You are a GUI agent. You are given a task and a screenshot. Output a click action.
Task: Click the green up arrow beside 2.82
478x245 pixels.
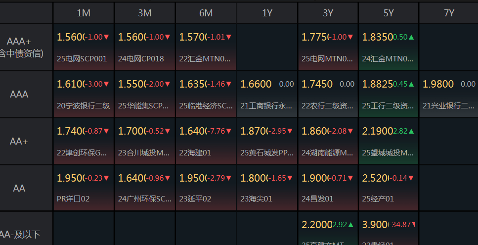tap(411, 131)
